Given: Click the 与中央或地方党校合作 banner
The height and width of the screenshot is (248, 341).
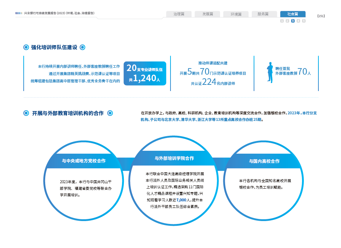Looking at the screenshot, I should 83,161.
